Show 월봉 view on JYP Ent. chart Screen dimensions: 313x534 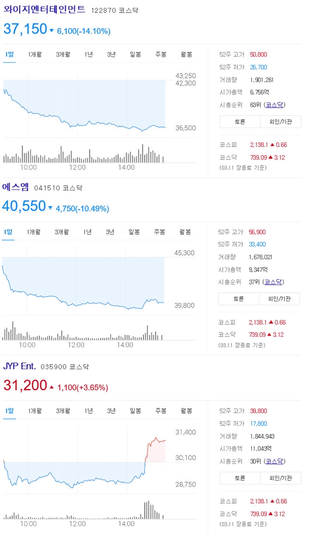(187, 411)
